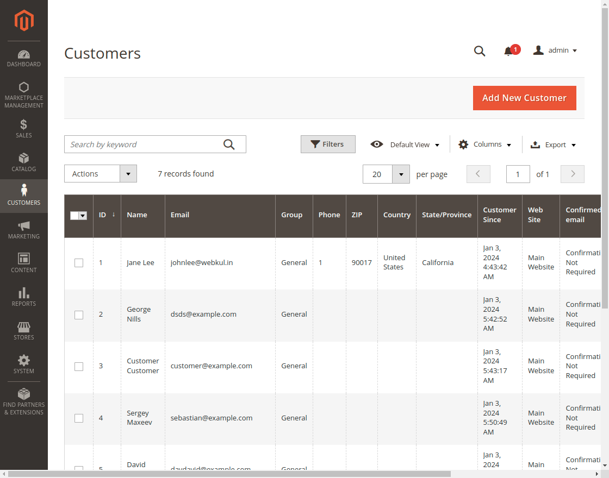Open the Stores menu in sidebar
This screenshot has width=609, height=478.
[x=24, y=330]
